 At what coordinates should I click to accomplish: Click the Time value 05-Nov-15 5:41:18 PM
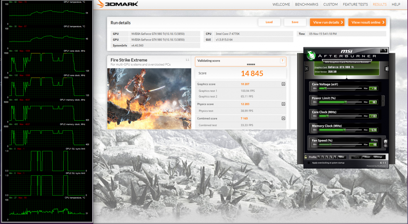click(x=323, y=34)
